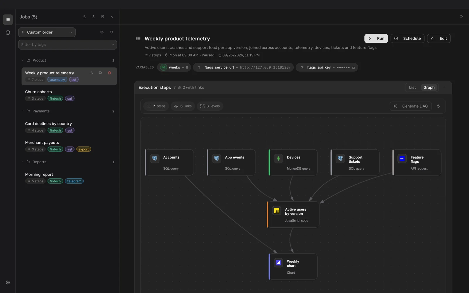Screen dimensions: 469x293
Task: Click the Active users by version node
Action: click(293, 214)
